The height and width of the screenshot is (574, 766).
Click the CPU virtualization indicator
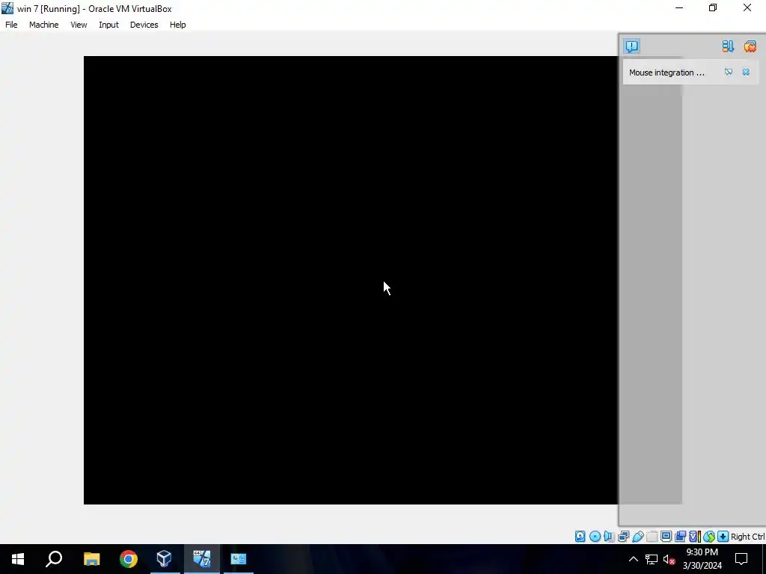pyautogui.click(x=694, y=537)
